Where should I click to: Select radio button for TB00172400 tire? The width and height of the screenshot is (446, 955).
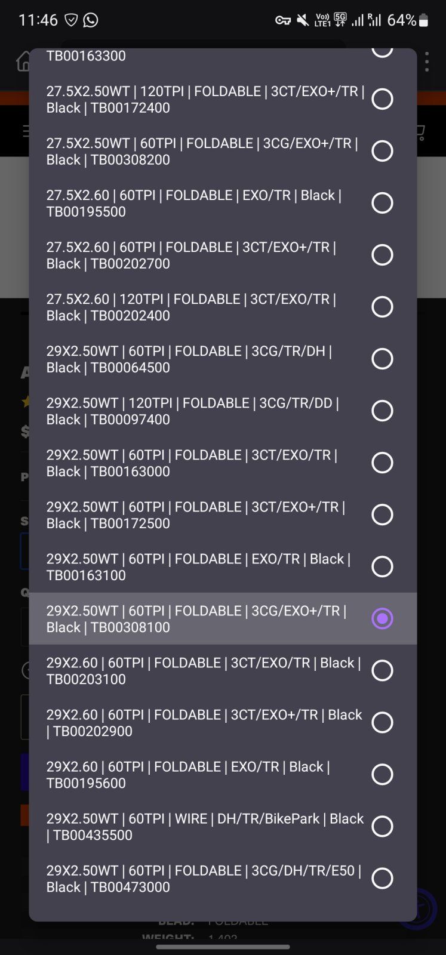382,99
